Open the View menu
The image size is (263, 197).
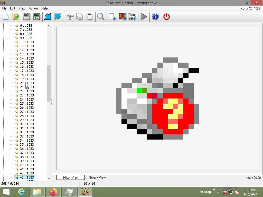(x=22, y=8)
